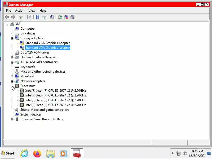
Task: Select the highlighted Standard VGA Graphics Adapter
Action: [x=47, y=48]
